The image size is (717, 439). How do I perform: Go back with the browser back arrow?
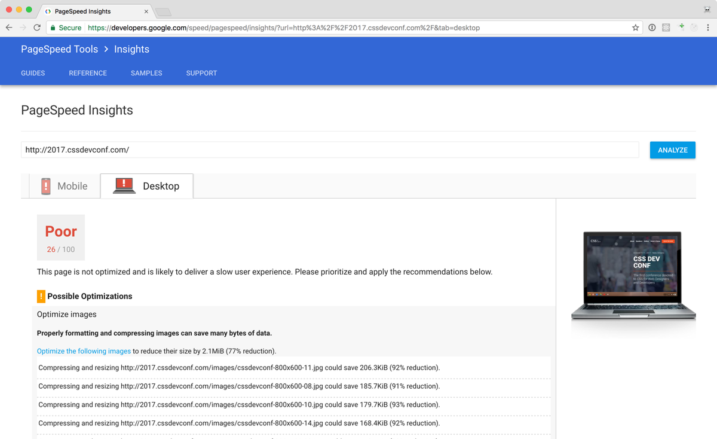[9, 28]
